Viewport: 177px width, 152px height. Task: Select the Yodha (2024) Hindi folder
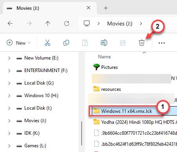coord(139,122)
